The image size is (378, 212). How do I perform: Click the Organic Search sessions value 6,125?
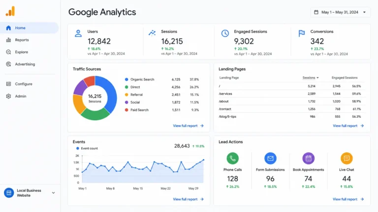click(176, 79)
